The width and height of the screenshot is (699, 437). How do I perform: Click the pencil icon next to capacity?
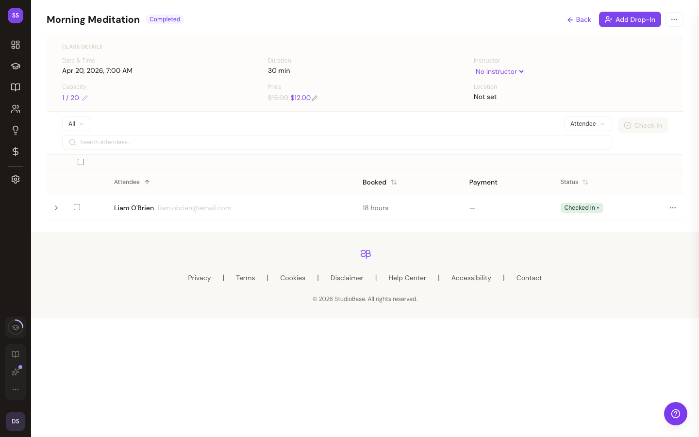pos(85,98)
